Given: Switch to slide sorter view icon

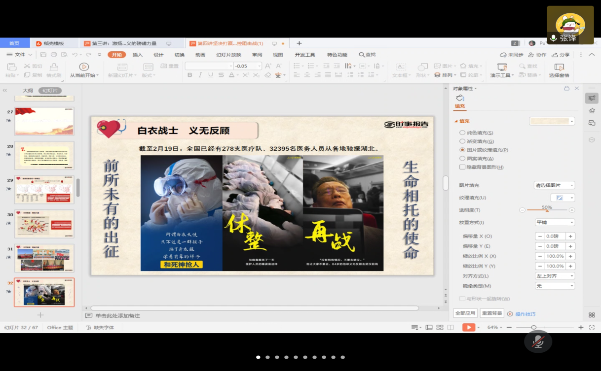Looking at the screenshot, I should [x=440, y=327].
